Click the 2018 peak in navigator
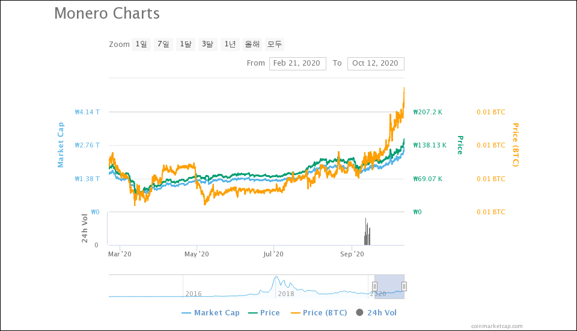 tap(276, 277)
